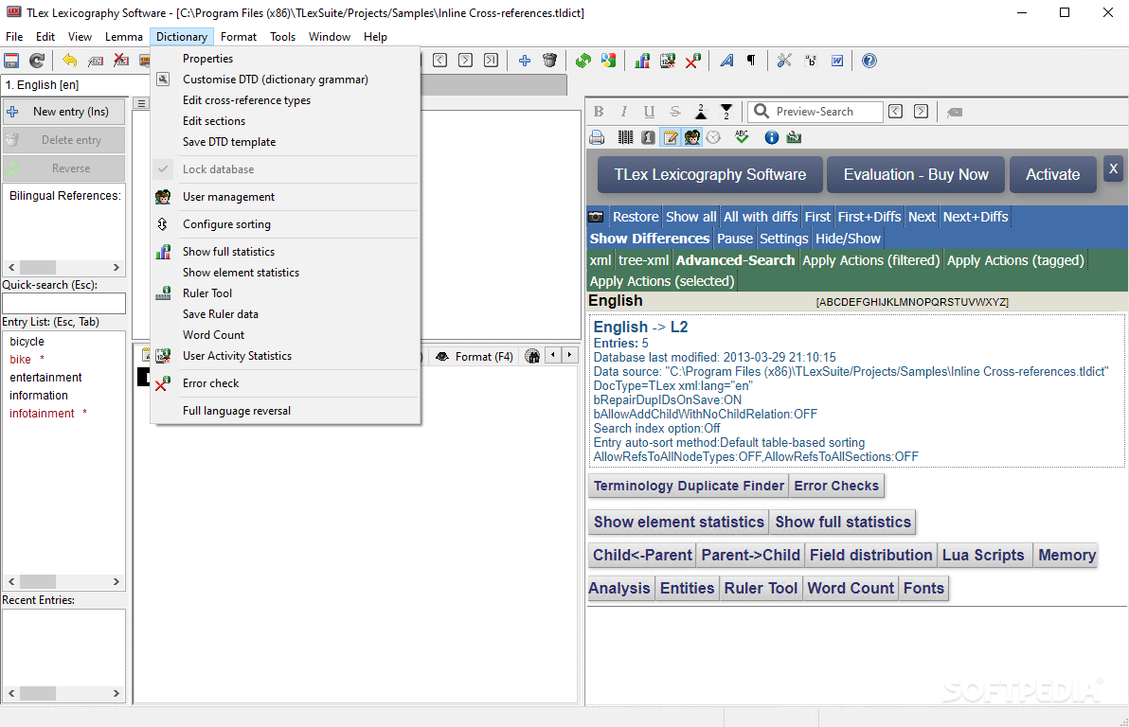
Task: Click the Entry List horizontal scrollbar thumb
Action: pos(38,581)
